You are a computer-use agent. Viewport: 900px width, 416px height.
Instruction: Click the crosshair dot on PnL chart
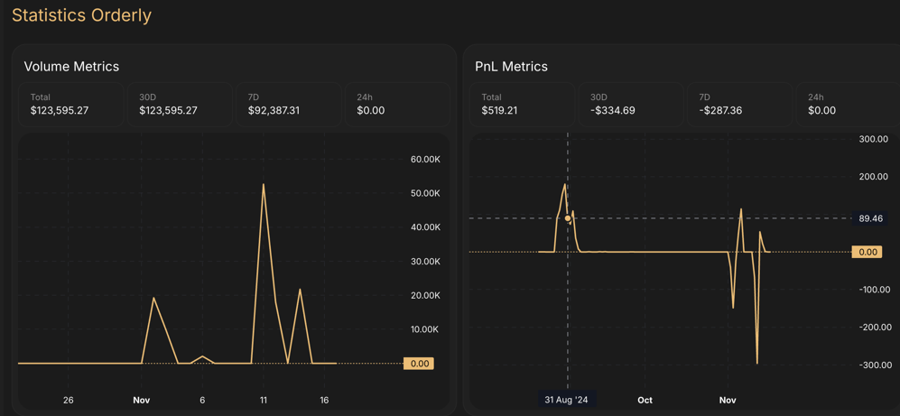tap(568, 218)
